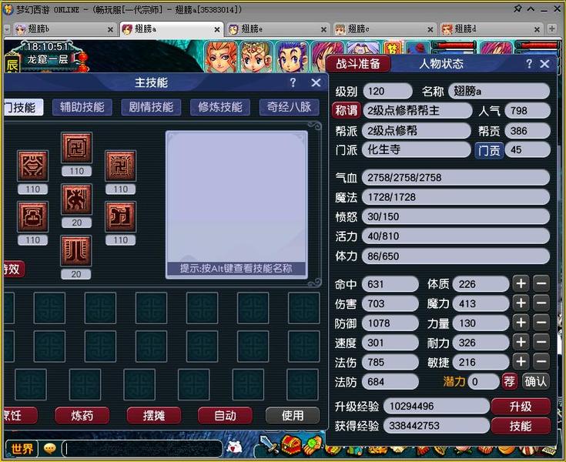
Task: Select the lower-right skill icon with level 110
Action: (121, 216)
